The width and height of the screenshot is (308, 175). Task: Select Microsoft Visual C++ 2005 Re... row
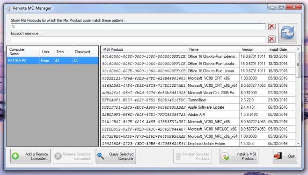point(198,92)
